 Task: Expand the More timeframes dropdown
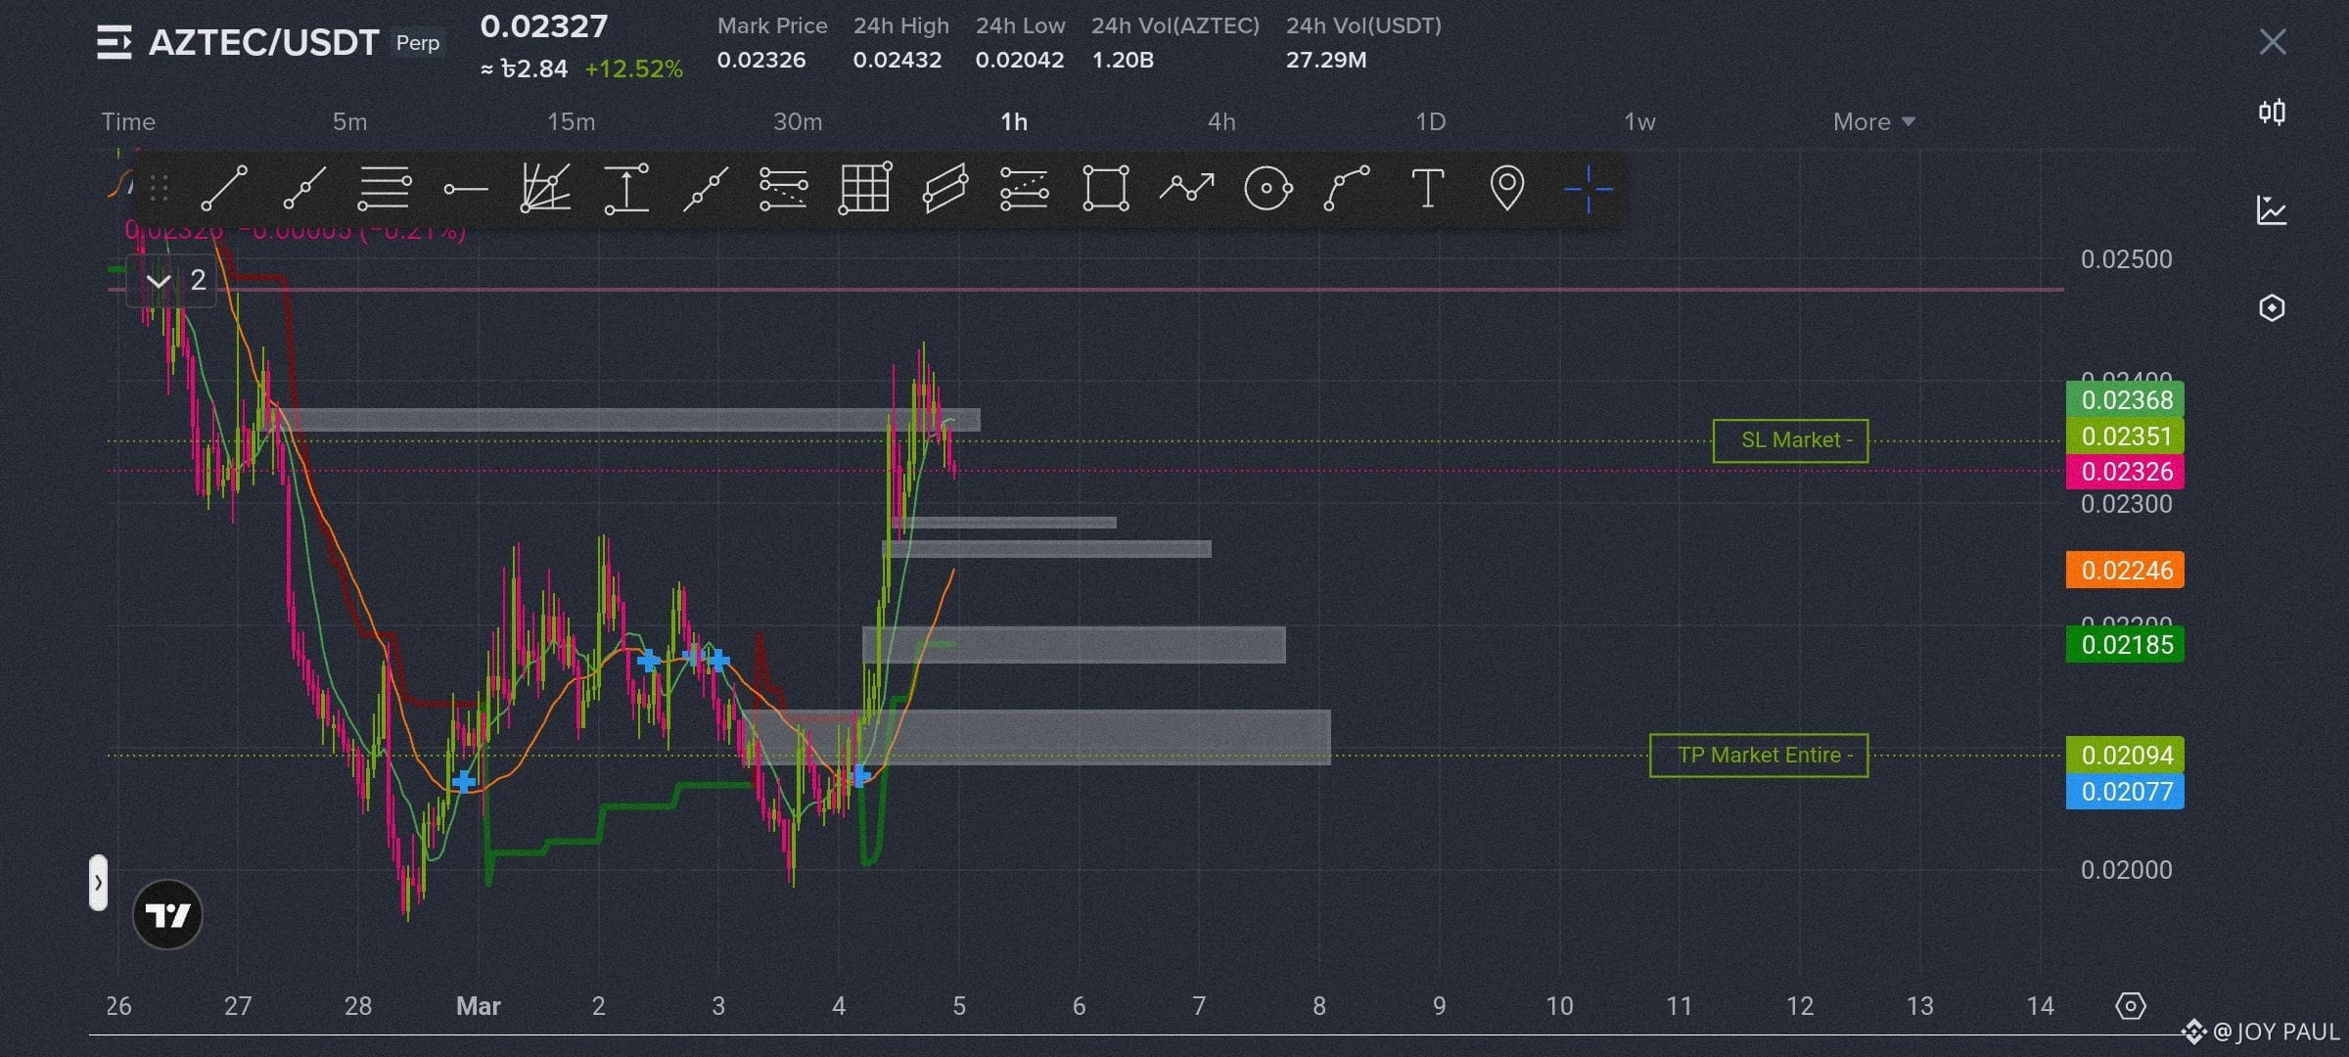[1873, 122]
